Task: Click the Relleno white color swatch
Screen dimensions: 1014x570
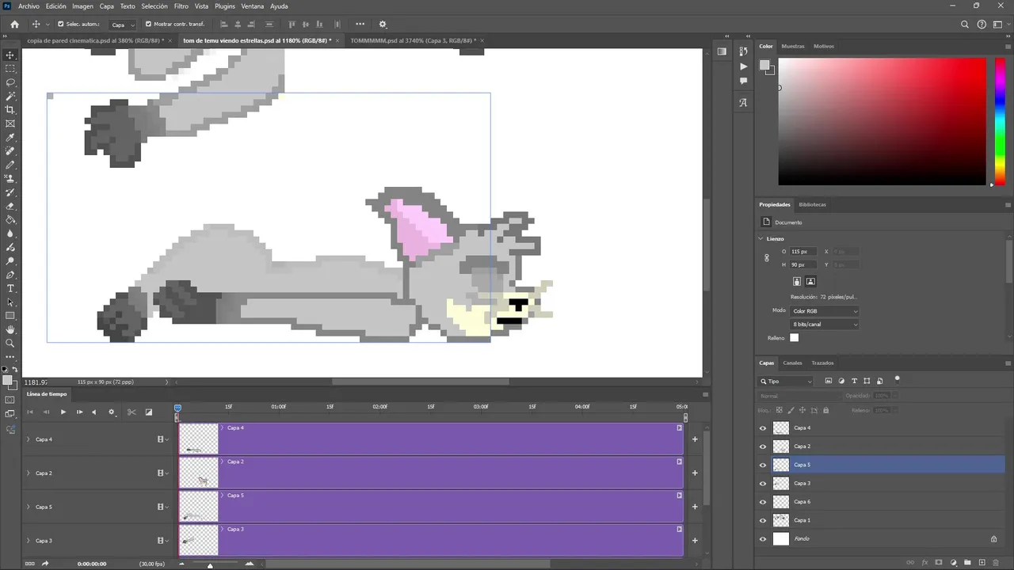Action: tap(795, 338)
